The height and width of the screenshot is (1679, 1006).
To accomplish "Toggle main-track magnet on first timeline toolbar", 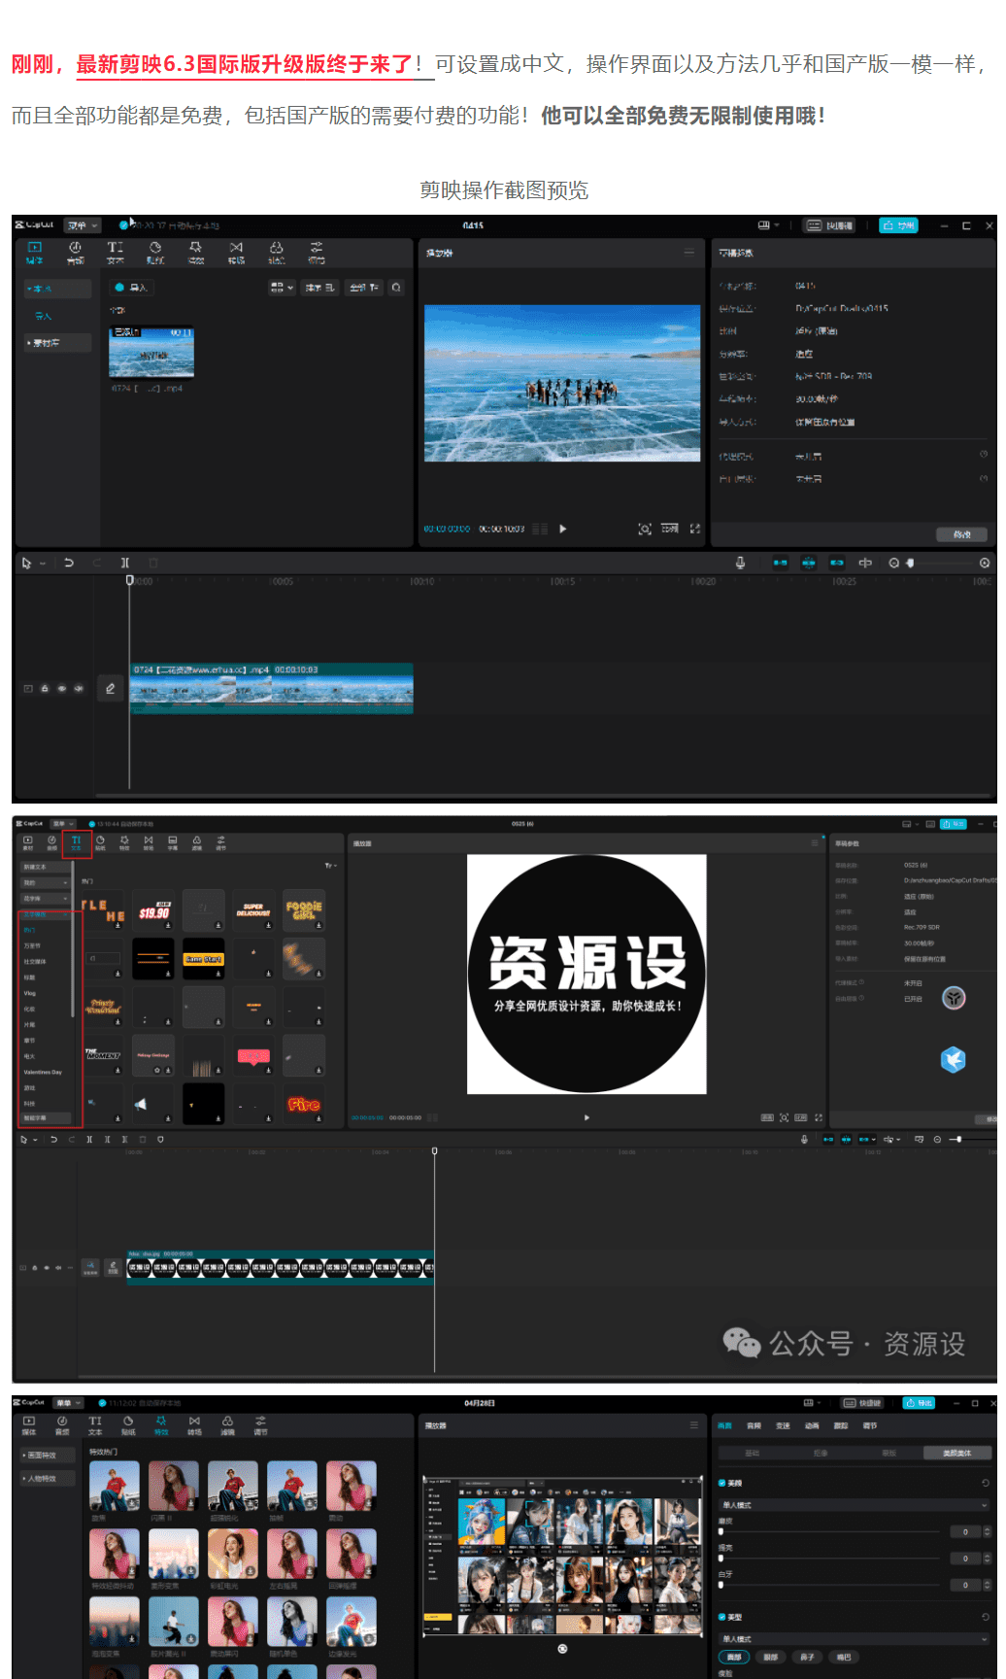I will click(x=780, y=563).
